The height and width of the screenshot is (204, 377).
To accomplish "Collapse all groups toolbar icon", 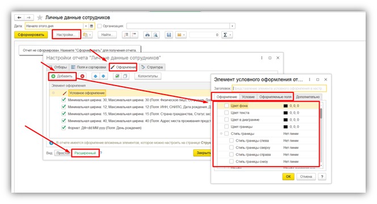I will [134, 35].
